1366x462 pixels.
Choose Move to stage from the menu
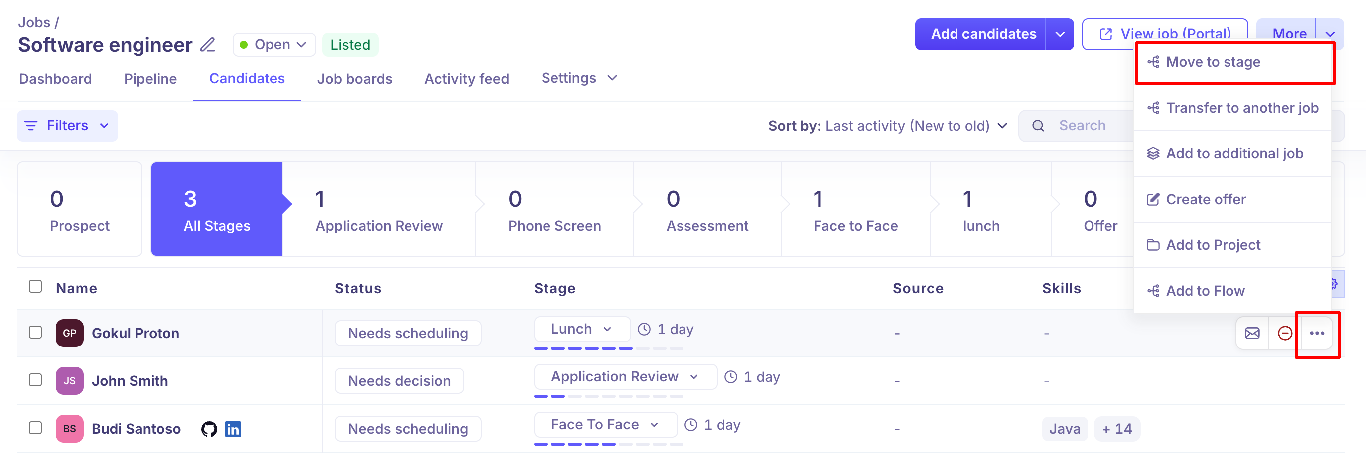point(1212,62)
